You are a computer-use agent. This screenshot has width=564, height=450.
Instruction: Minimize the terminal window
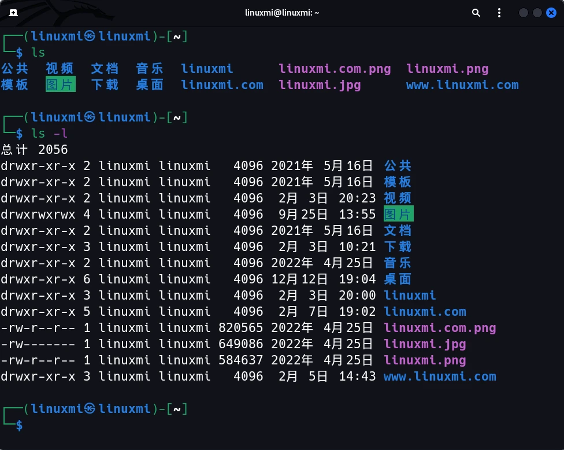524,13
